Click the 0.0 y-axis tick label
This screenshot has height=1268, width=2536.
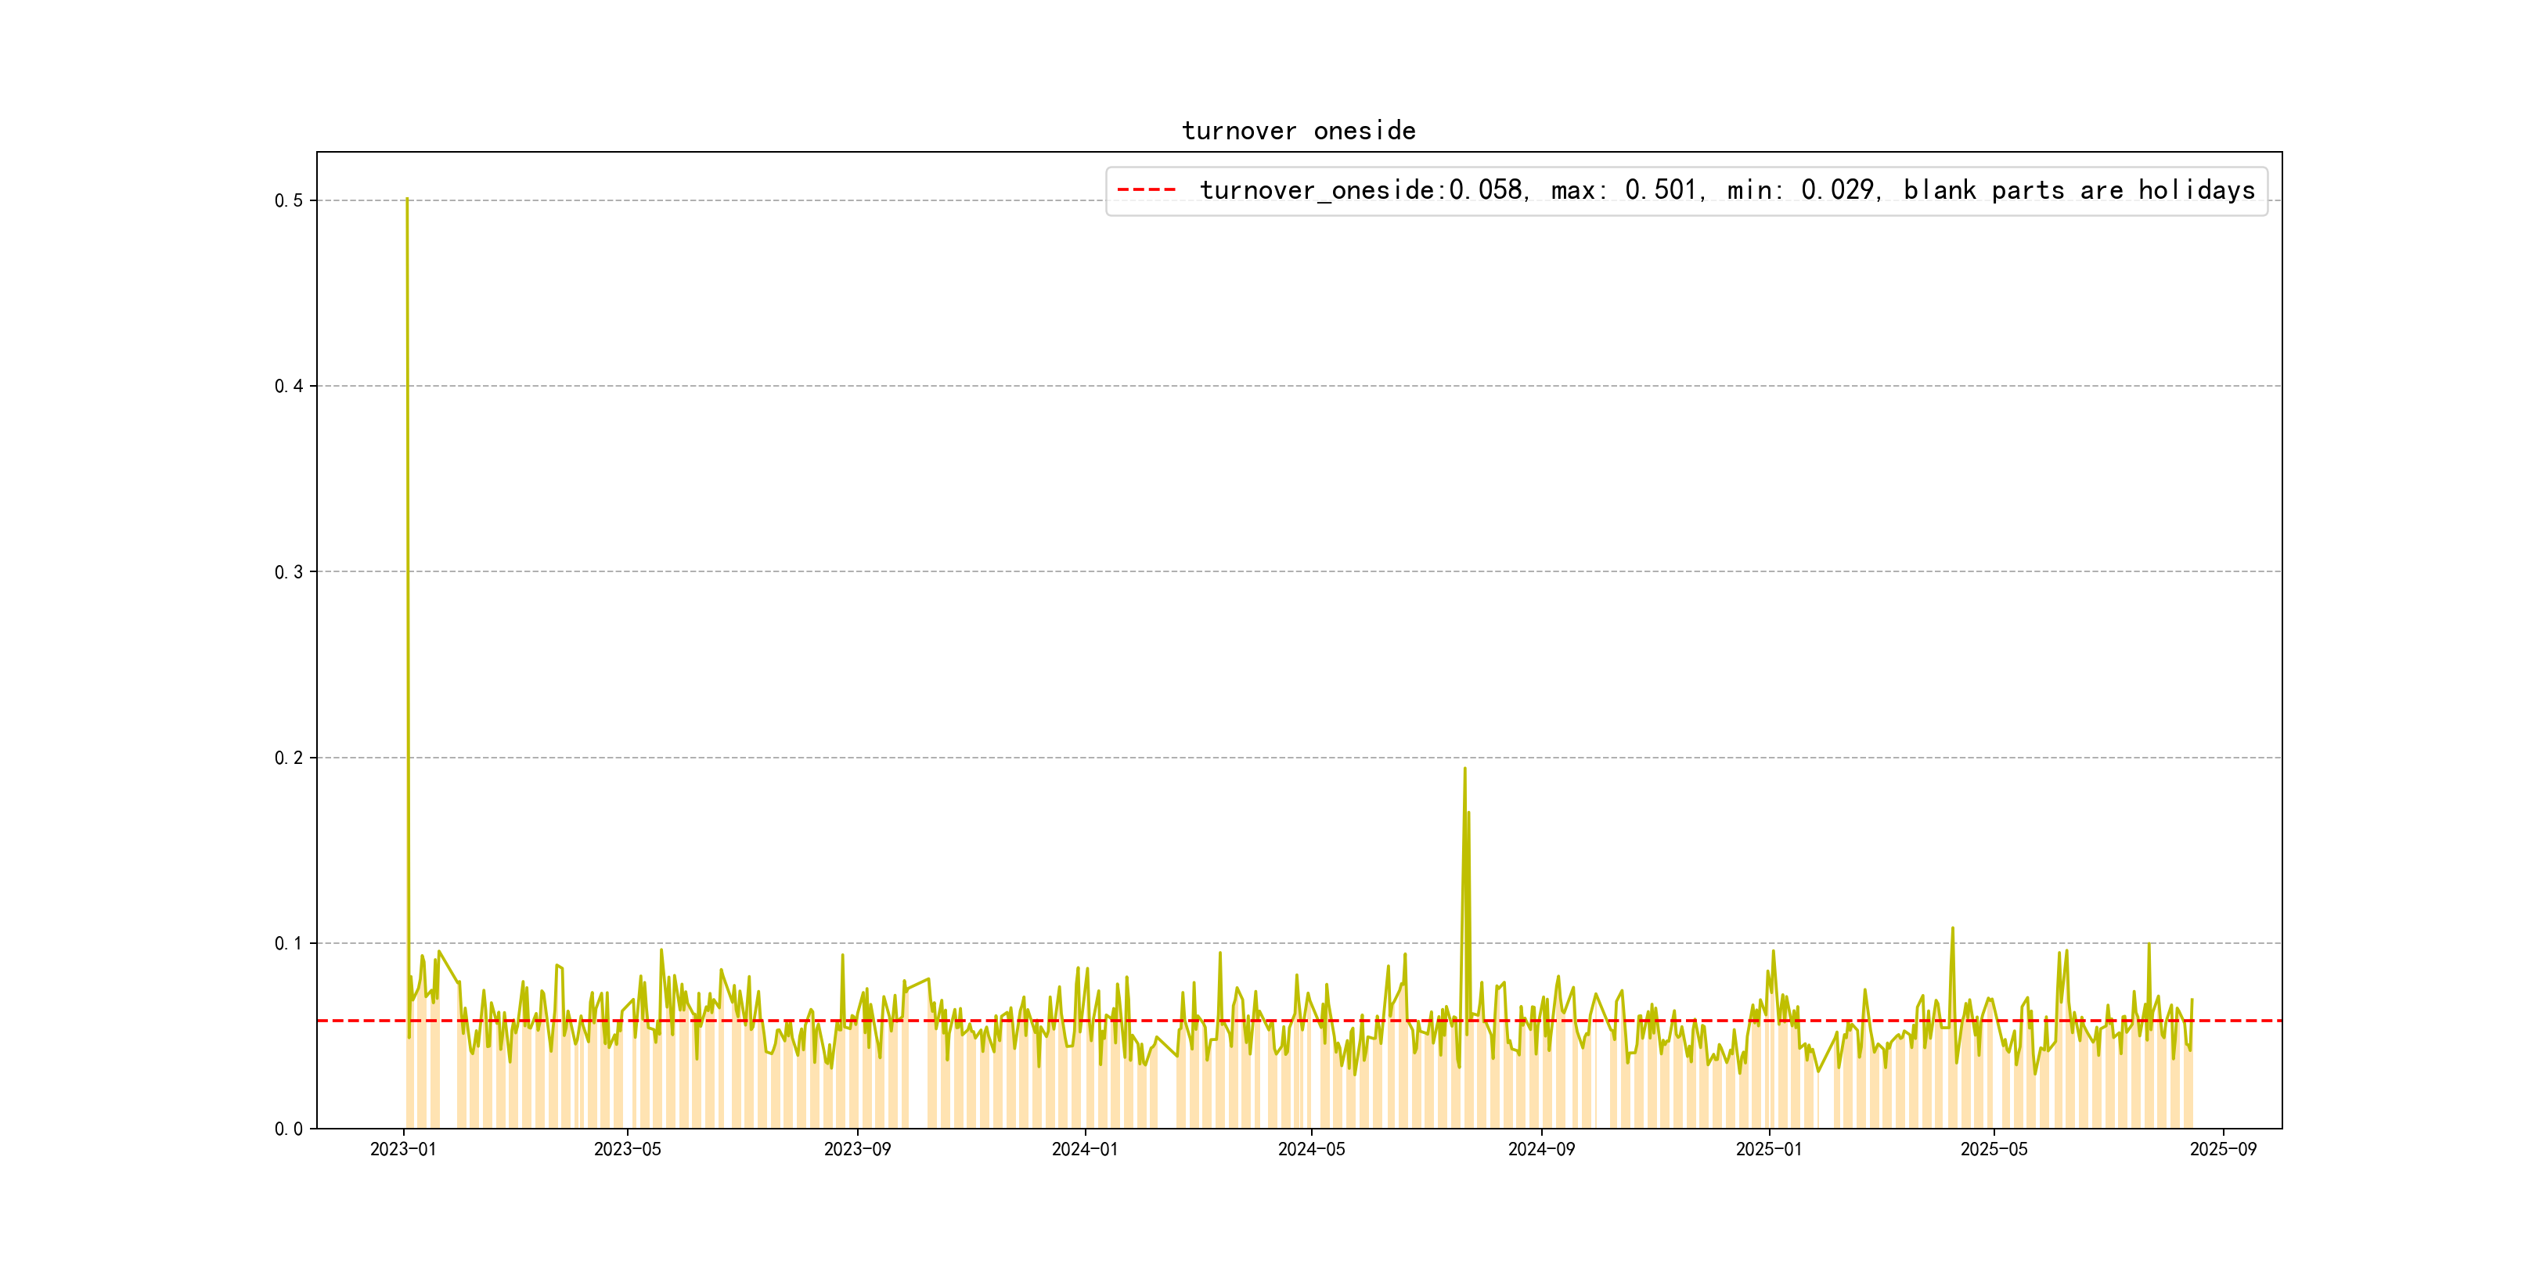click(289, 1129)
